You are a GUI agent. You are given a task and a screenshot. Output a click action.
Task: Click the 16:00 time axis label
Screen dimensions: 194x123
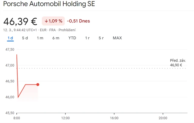114,118
